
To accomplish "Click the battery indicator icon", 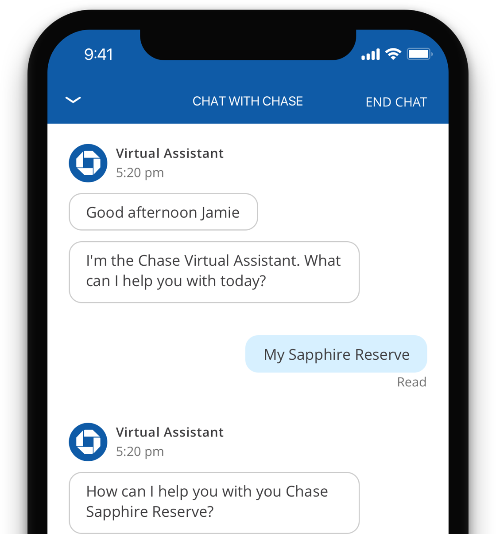I will coord(420,54).
